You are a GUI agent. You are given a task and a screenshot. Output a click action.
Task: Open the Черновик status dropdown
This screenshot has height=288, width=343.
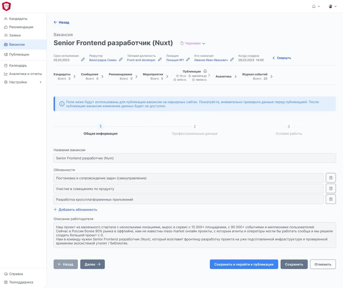click(193, 43)
